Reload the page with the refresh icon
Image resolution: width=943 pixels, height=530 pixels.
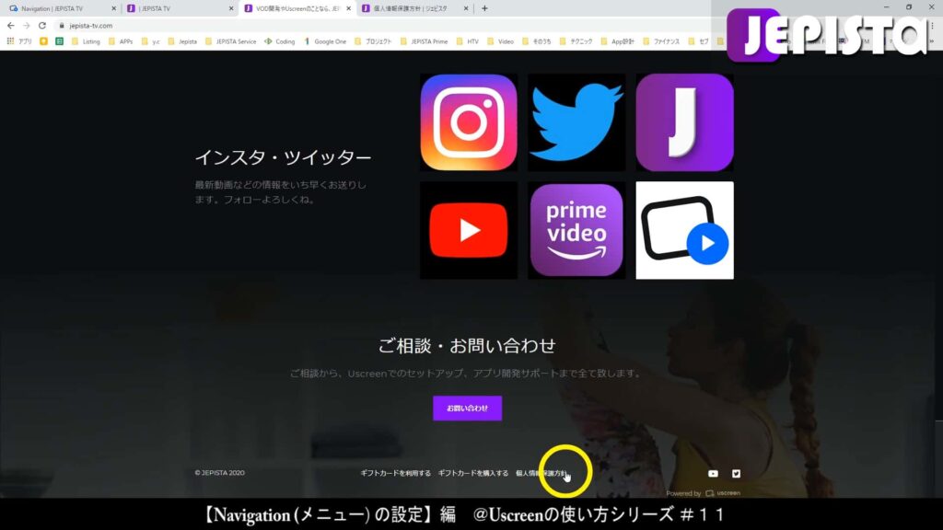pos(41,27)
